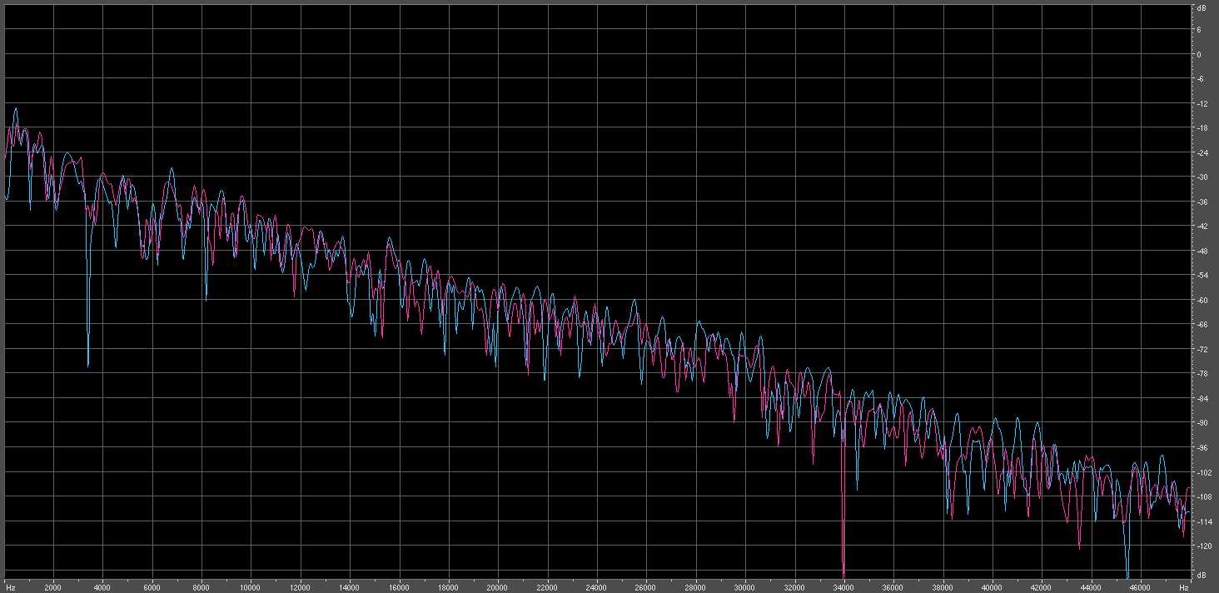This screenshot has width=1219, height=593.
Task: Click the 2000 Hz frequency axis label
Action: click(53, 587)
